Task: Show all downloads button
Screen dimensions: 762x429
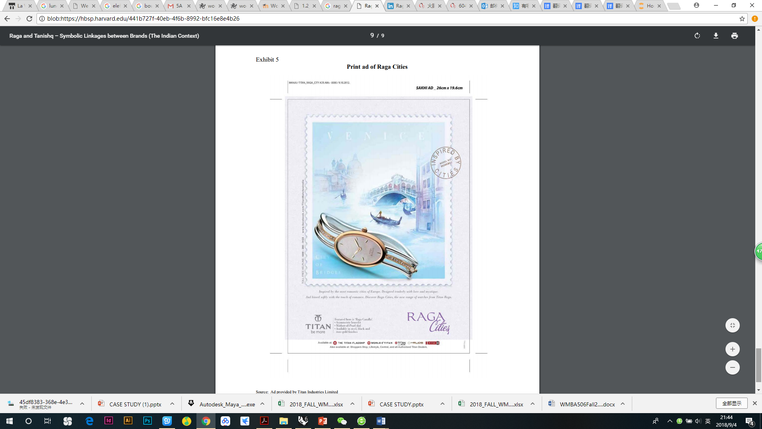Action: 731,403
